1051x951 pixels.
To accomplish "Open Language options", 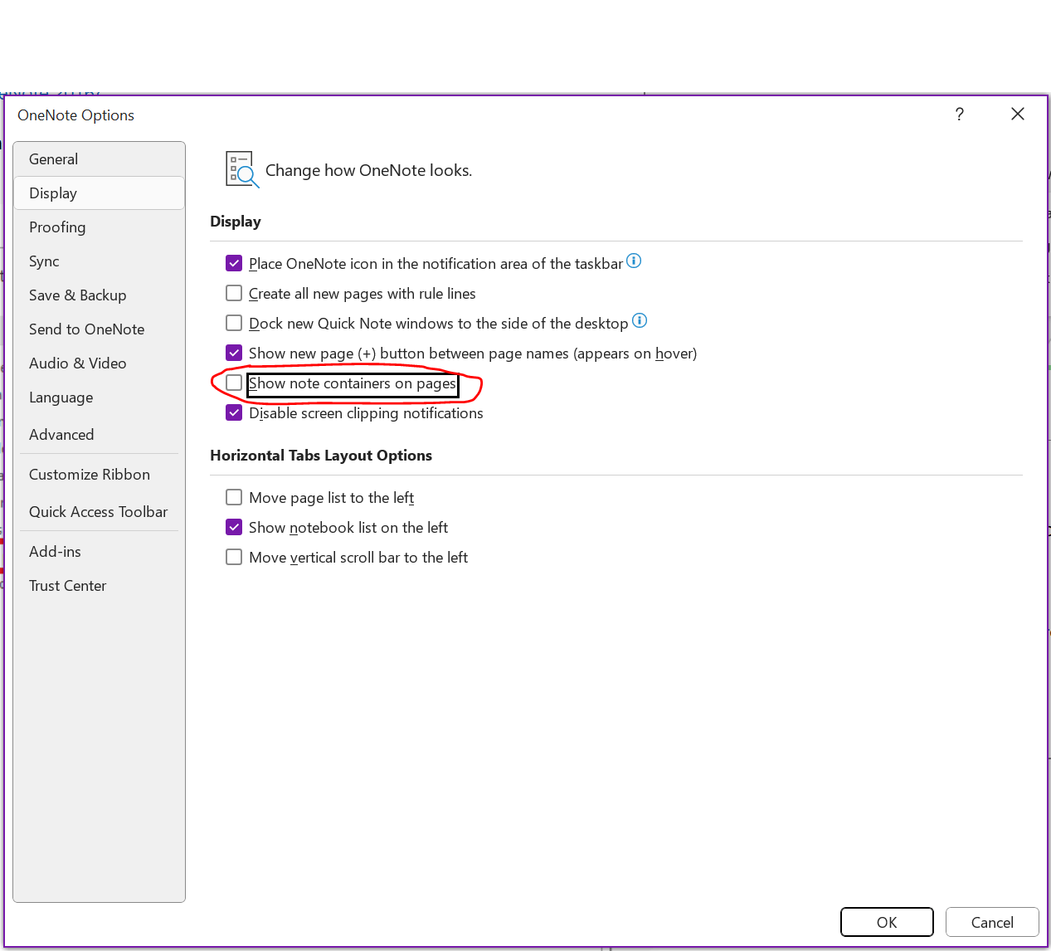I will [x=99, y=397].
